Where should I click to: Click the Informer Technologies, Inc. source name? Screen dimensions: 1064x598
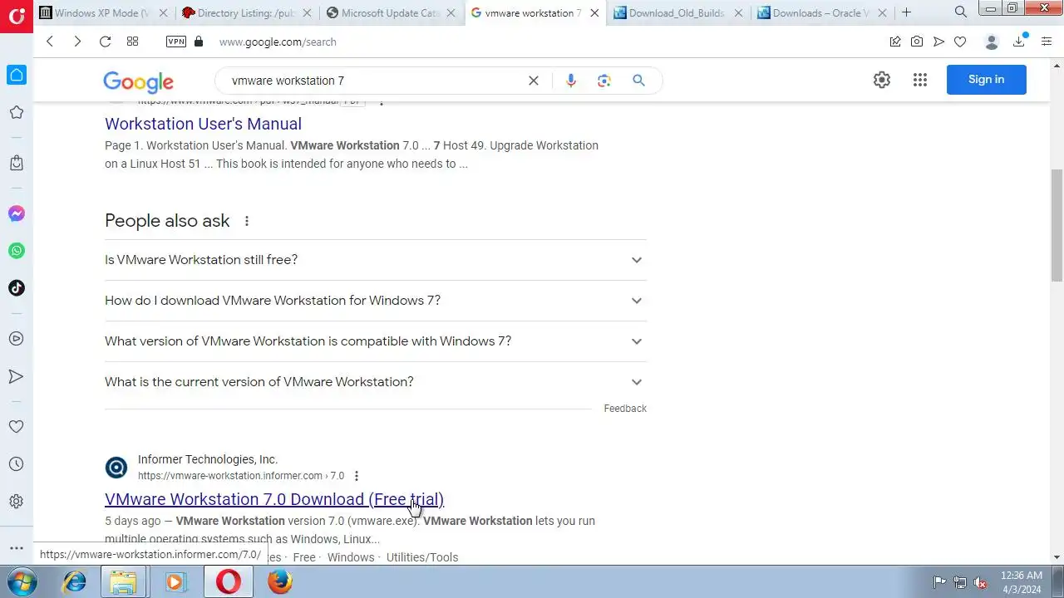click(x=208, y=459)
